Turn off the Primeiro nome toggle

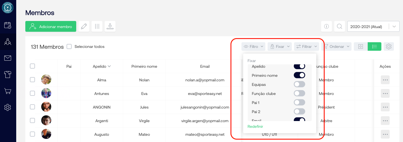point(299,75)
